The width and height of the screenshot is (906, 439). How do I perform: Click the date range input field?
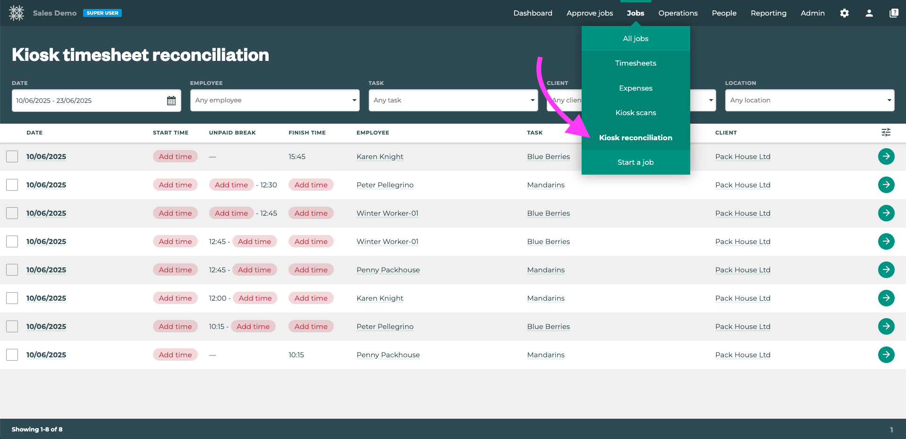pos(87,101)
